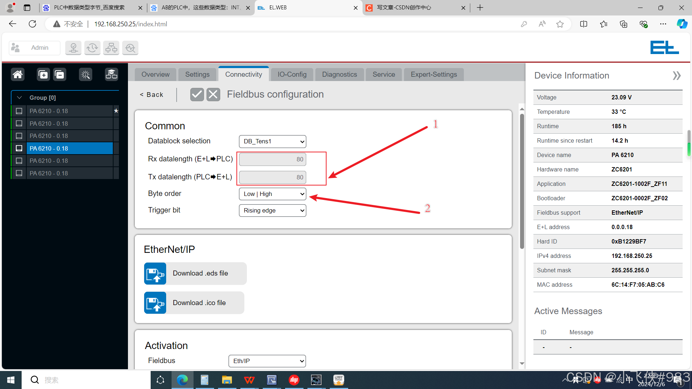Click the vertical scrollbar of the configuration pane

(x=522, y=180)
